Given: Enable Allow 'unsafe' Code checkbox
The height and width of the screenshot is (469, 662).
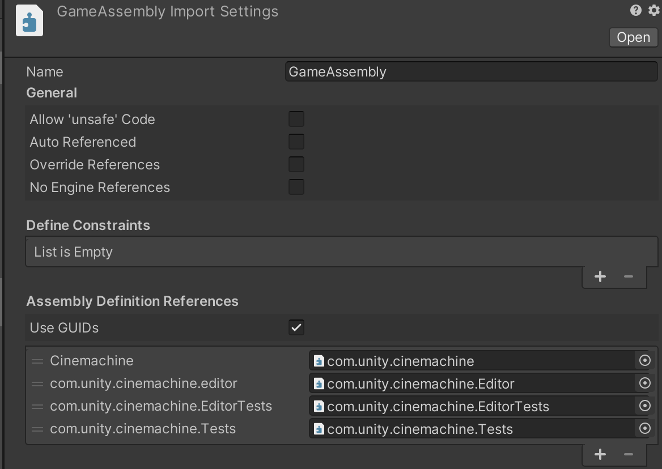Looking at the screenshot, I should (x=296, y=119).
